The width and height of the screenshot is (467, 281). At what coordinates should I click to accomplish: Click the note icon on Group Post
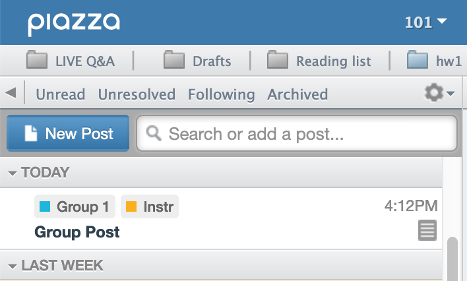[427, 230]
